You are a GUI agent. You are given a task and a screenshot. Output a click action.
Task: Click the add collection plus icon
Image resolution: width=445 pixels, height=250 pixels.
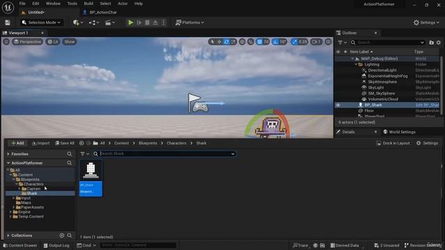[x=62, y=235]
